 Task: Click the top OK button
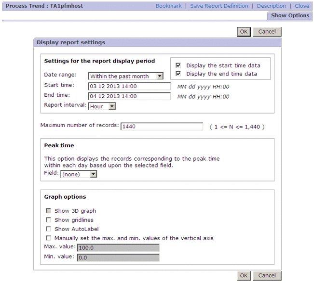(x=244, y=32)
